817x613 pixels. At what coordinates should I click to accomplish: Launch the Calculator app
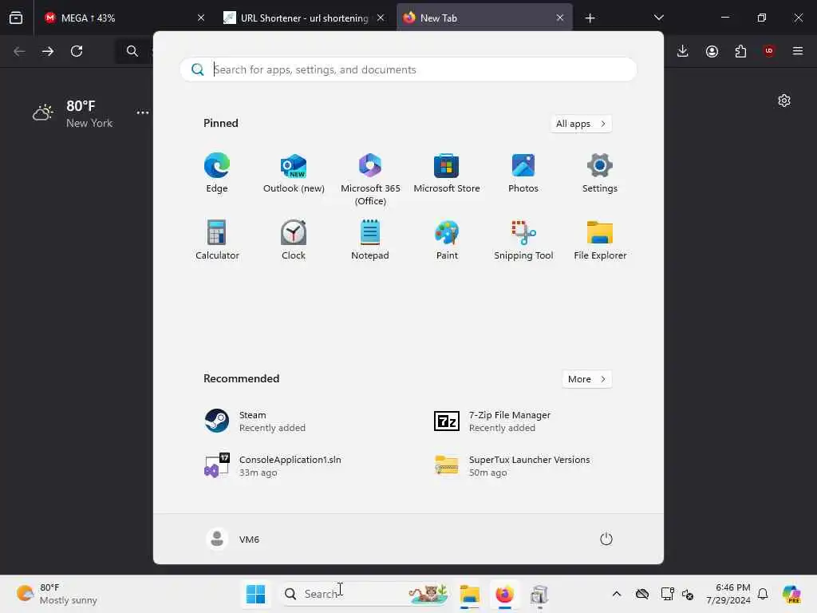(217, 239)
